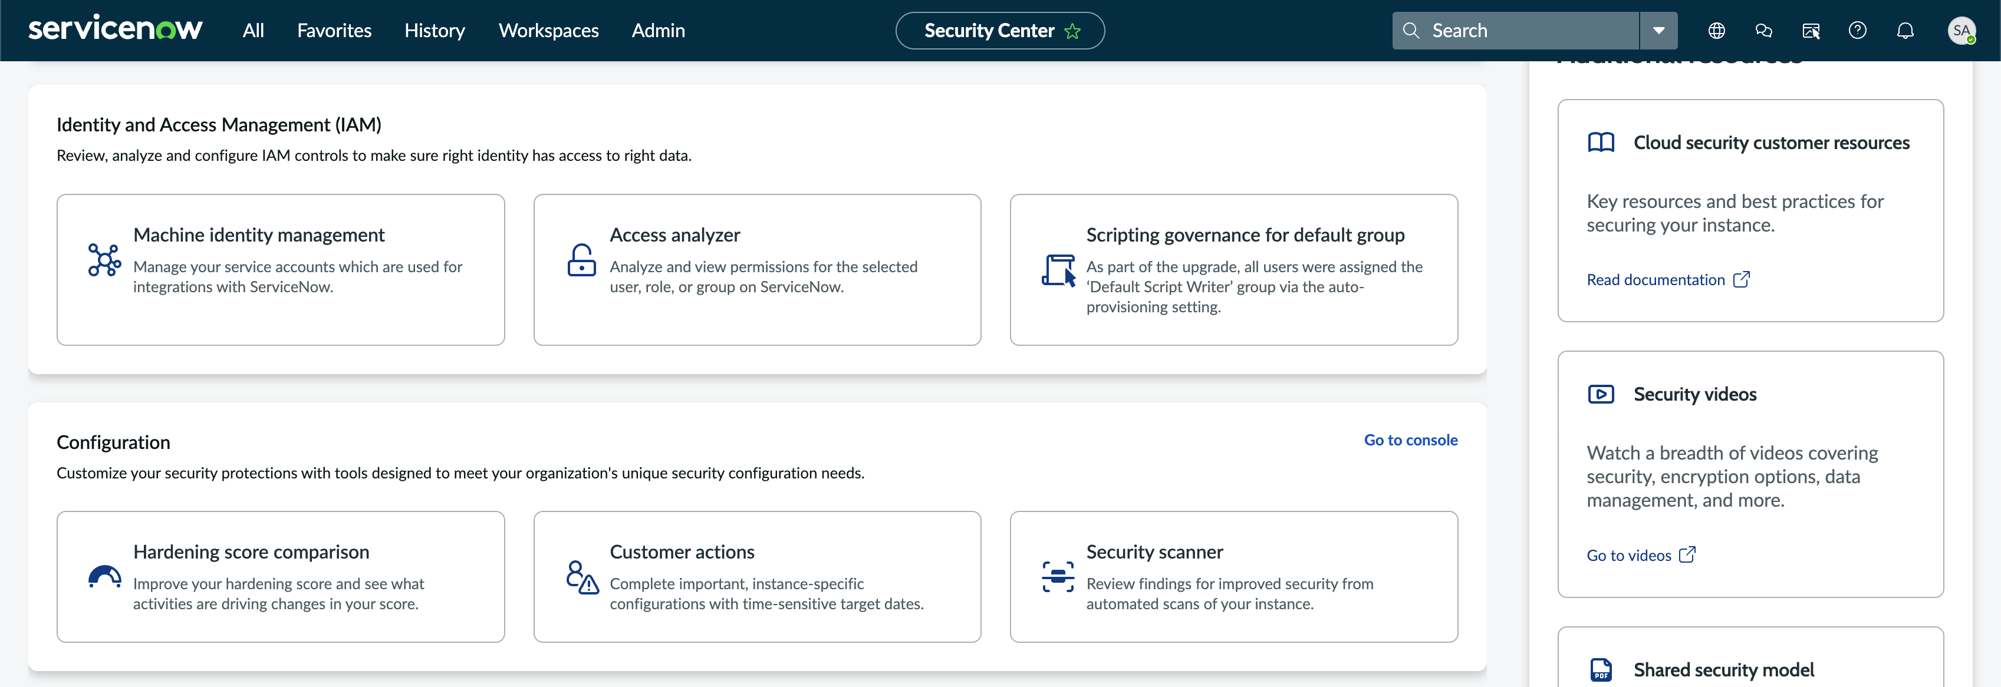Open the chat sidebar discussions icon
This screenshot has width=2001, height=687.
point(1763,30)
